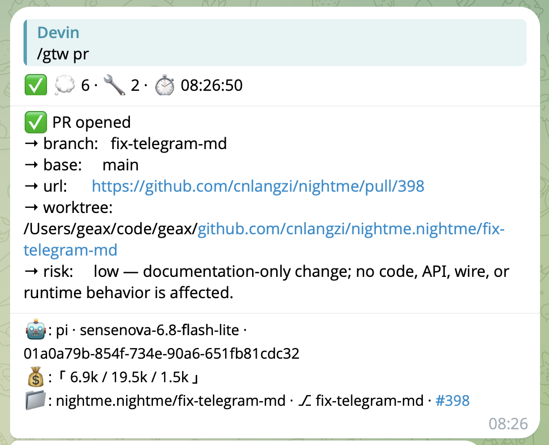Click the token counts 6.9k / 19.5k / 1.5k
This screenshot has width=549, height=445.
pyautogui.click(x=129, y=377)
